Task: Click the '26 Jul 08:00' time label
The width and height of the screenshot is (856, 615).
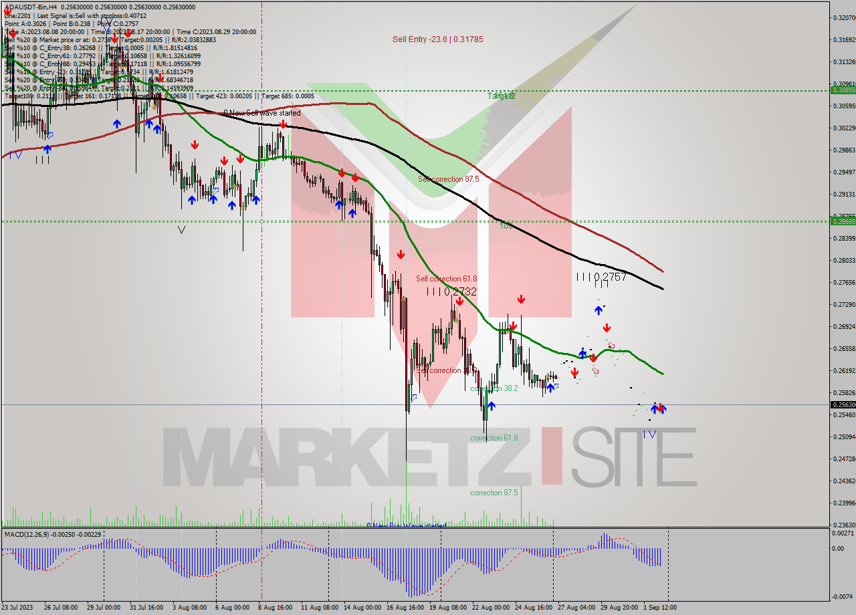Action: pyautogui.click(x=61, y=608)
